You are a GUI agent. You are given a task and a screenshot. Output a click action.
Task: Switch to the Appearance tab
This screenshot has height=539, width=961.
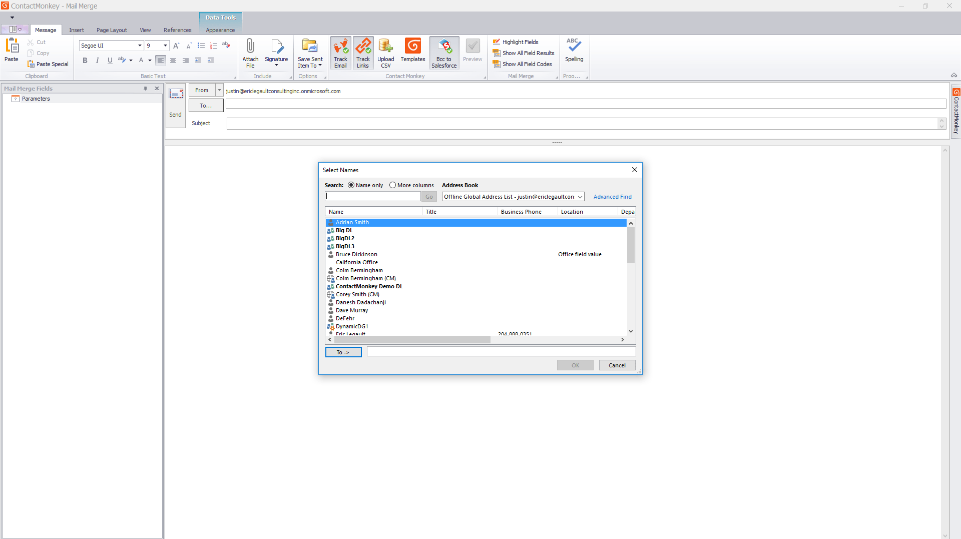220,30
